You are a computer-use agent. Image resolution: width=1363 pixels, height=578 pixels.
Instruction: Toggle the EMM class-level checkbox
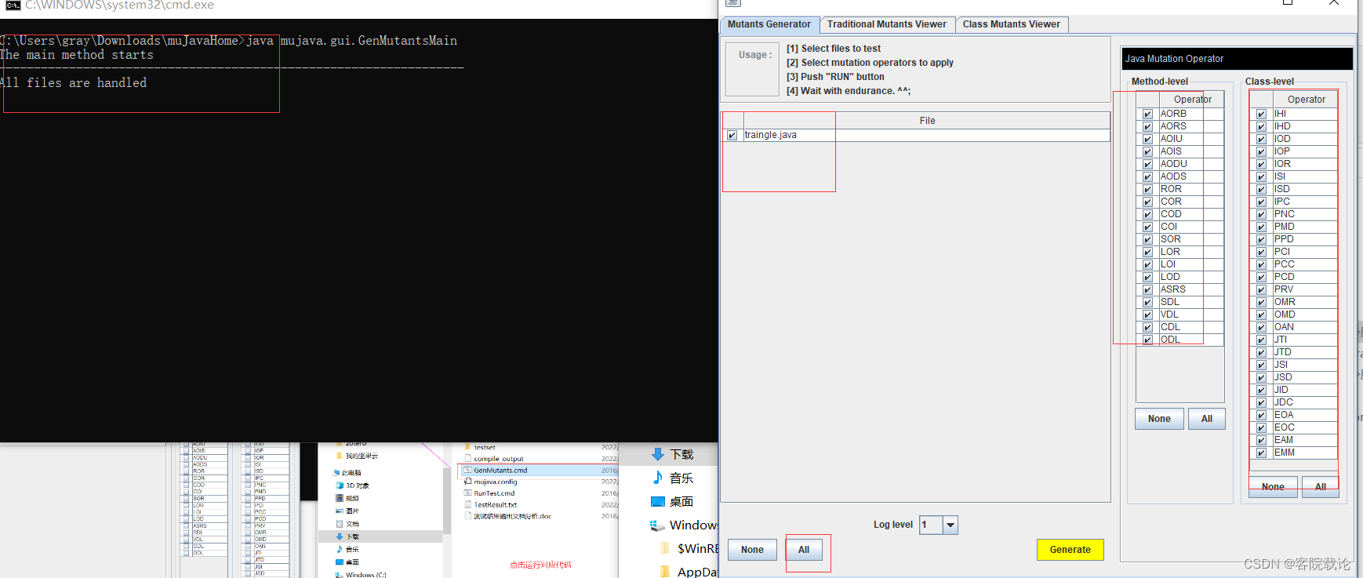point(1261,453)
